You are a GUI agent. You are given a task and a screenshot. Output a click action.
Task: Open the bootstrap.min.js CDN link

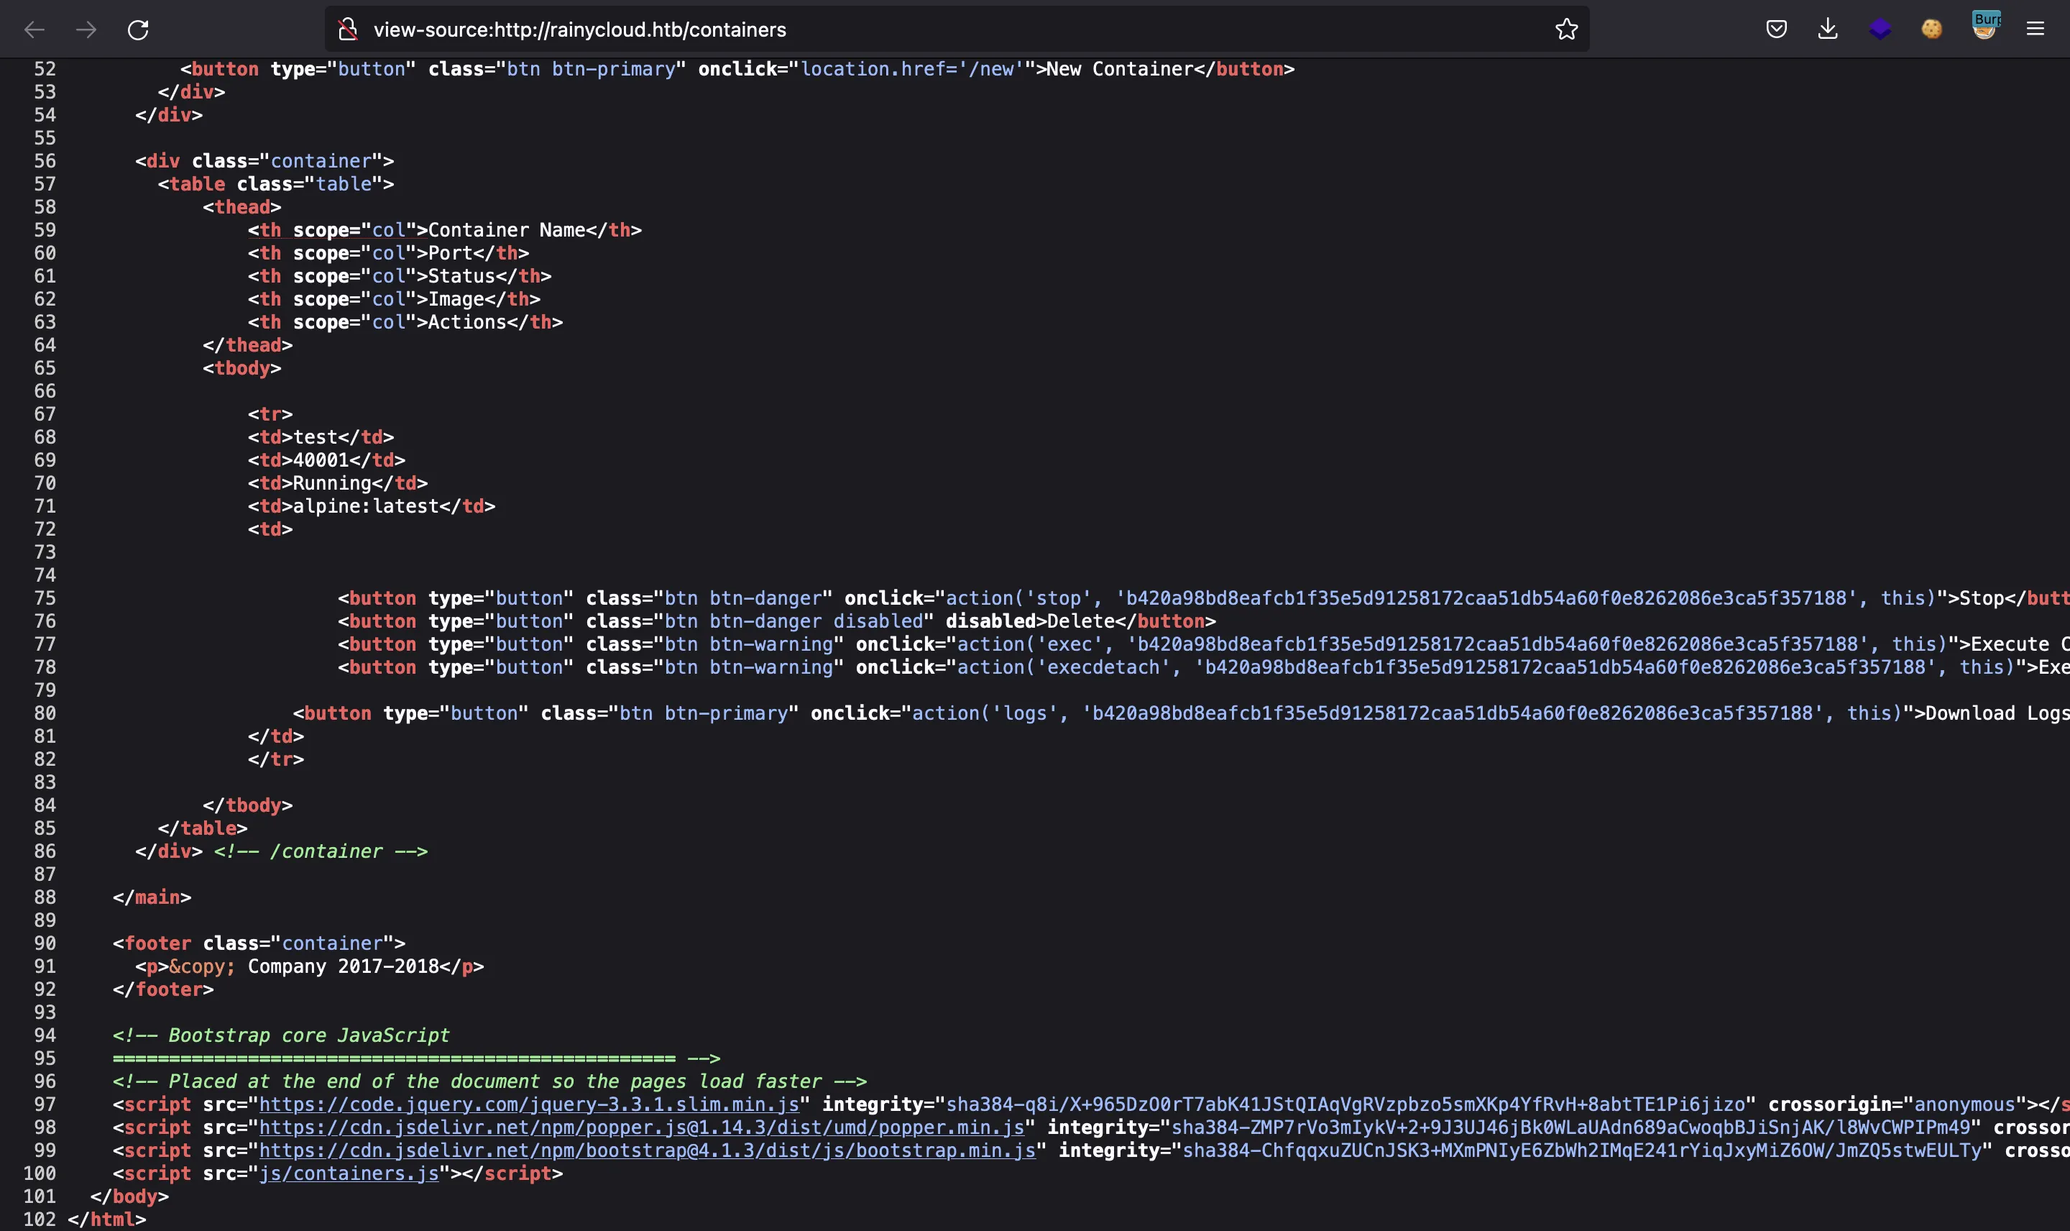[648, 1150]
